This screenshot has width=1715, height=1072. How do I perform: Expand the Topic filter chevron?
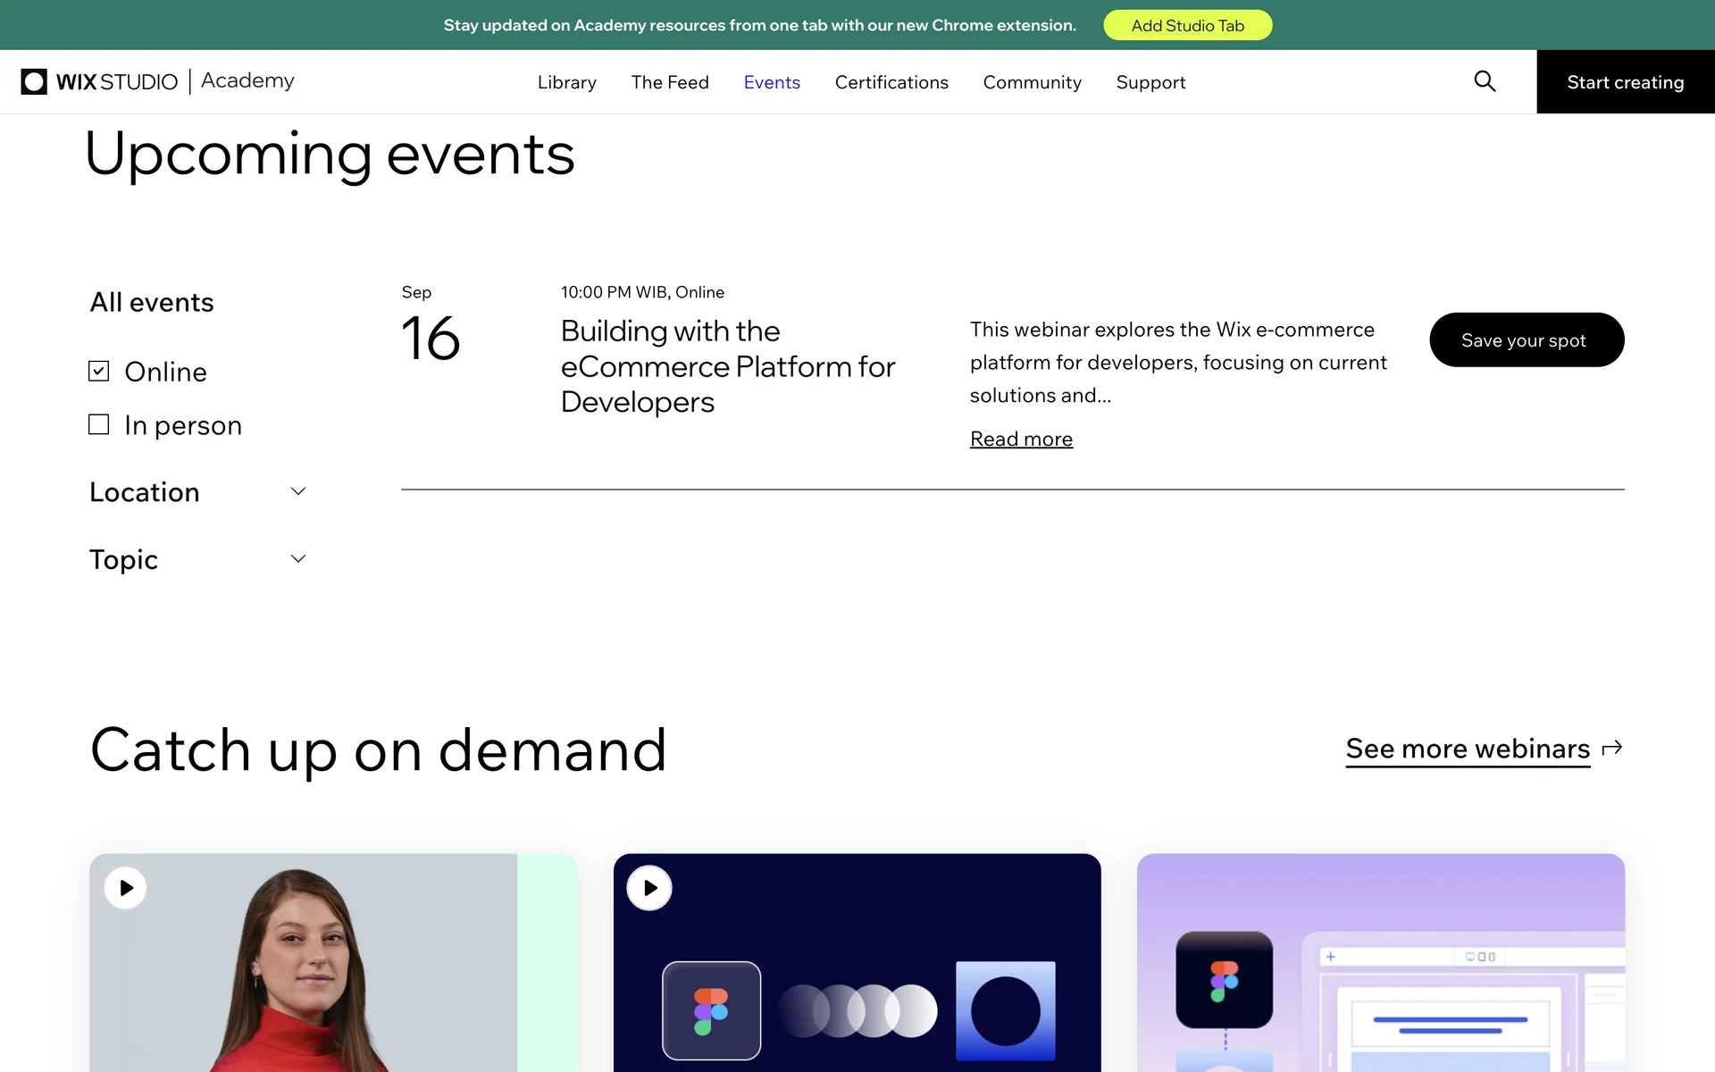[298, 559]
